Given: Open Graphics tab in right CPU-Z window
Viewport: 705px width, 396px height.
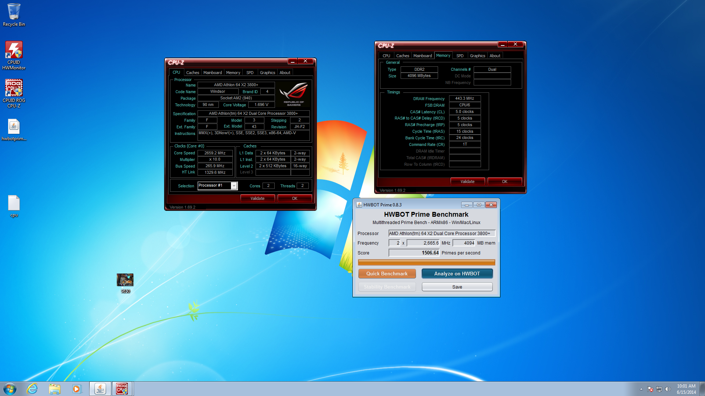Looking at the screenshot, I should coord(477,56).
